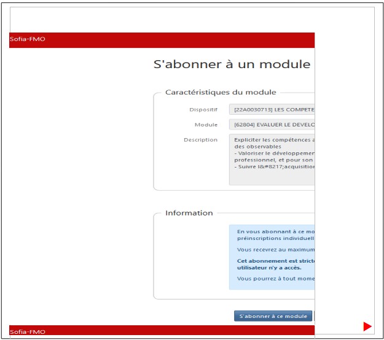Click the Module label

(206, 125)
